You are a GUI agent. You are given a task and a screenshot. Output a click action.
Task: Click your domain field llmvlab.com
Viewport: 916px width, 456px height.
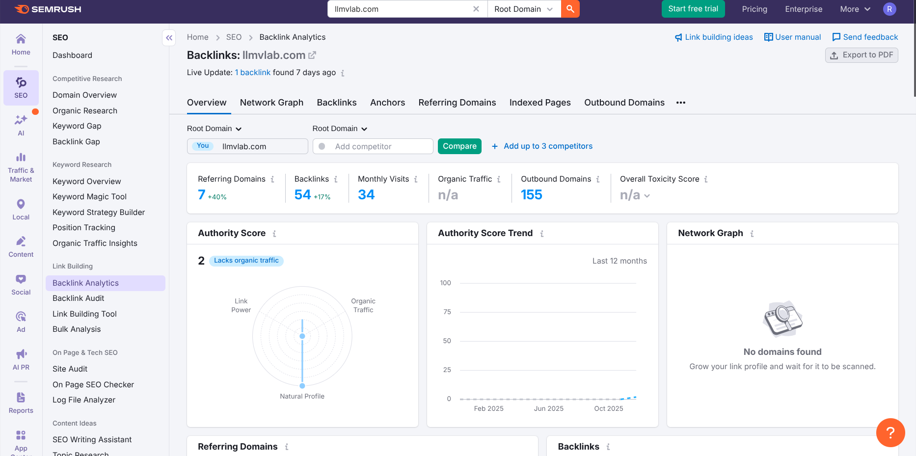tap(247, 146)
